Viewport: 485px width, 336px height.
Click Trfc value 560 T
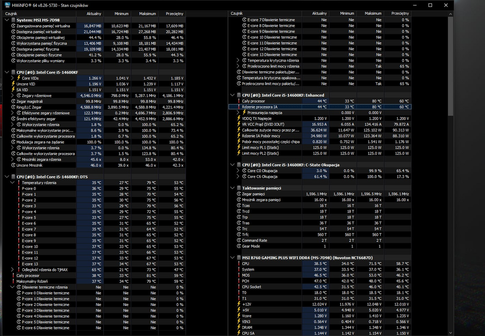click(x=323, y=235)
